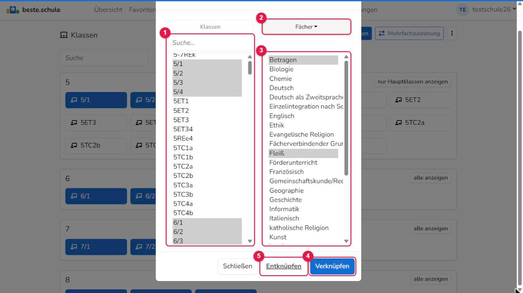Expand the Fächer dropdown in the dialog
This screenshot has height=293, width=523.
[x=307, y=27]
